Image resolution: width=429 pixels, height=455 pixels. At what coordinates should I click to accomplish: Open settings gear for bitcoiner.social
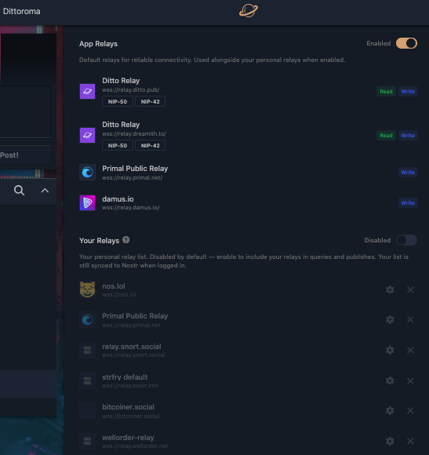(x=390, y=410)
